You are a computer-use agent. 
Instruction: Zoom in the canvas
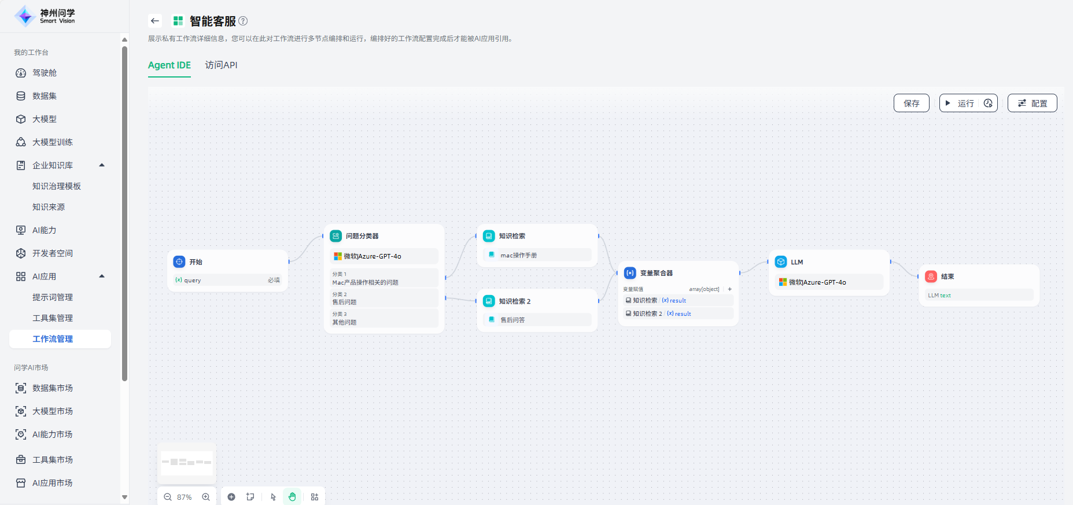[206, 497]
